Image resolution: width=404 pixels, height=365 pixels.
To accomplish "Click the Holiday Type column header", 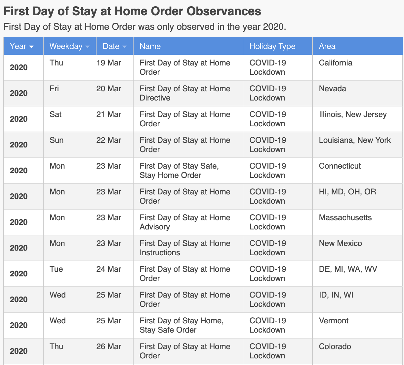I will click(272, 46).
